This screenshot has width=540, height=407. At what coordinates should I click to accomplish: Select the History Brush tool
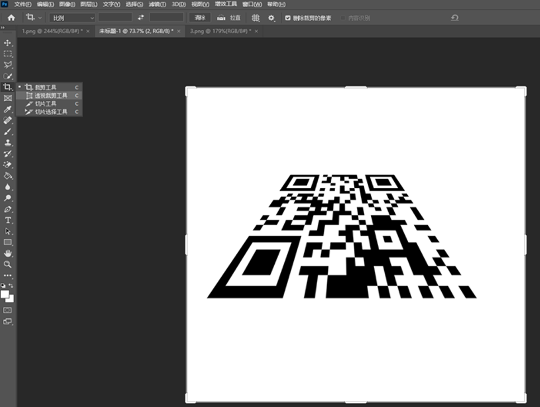coord(8,154)
